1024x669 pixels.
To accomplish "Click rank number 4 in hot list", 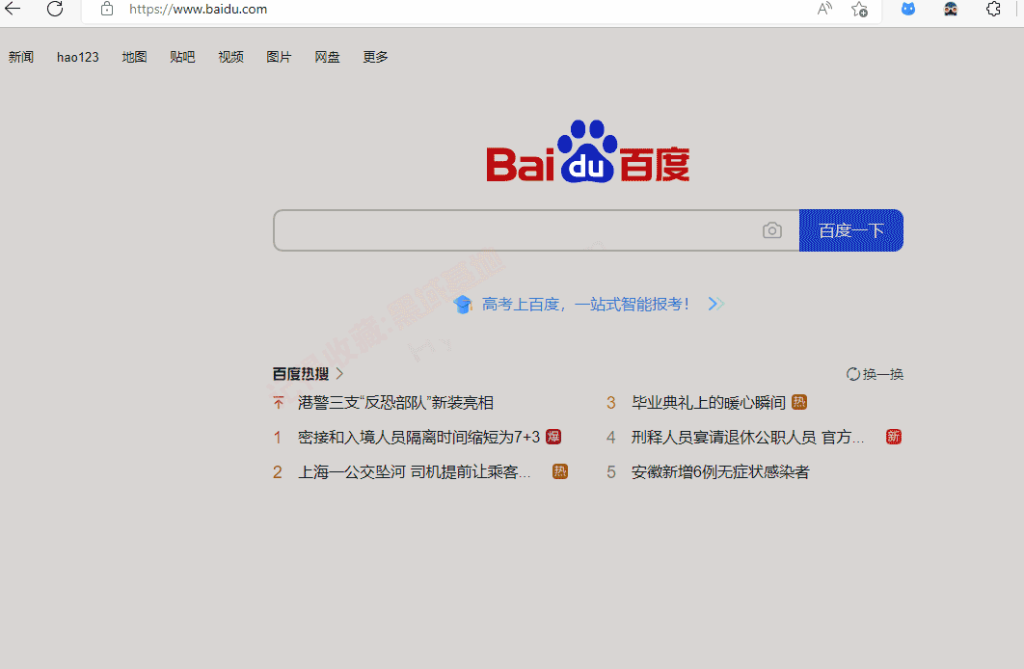I will click(x=611, y=438).
